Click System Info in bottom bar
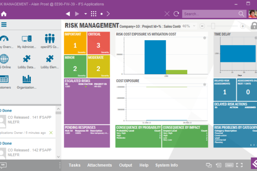This screenshot has width=257, height=171. pos(166,165)
